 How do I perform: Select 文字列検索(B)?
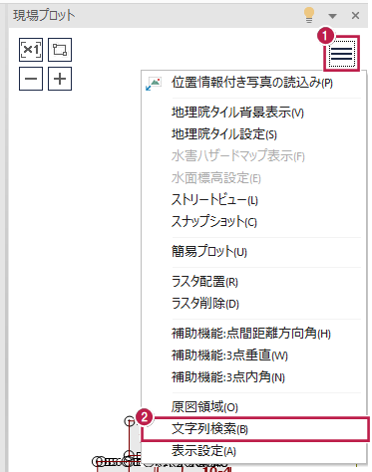[255, 429]
